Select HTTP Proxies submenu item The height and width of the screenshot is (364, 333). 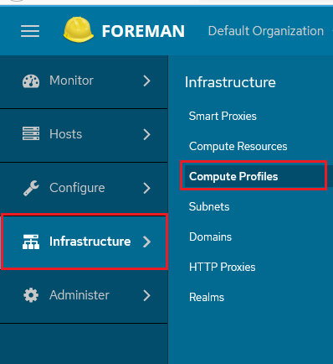click(x=223, y=267)
